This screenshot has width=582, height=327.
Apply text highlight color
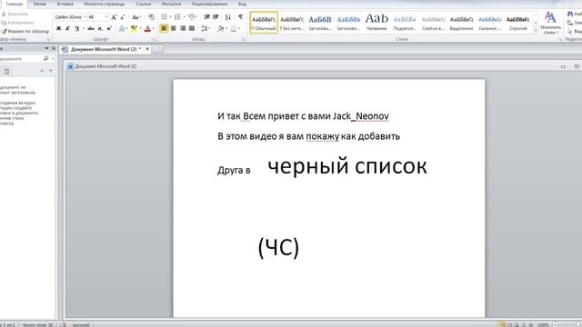[x=134, y=28]
